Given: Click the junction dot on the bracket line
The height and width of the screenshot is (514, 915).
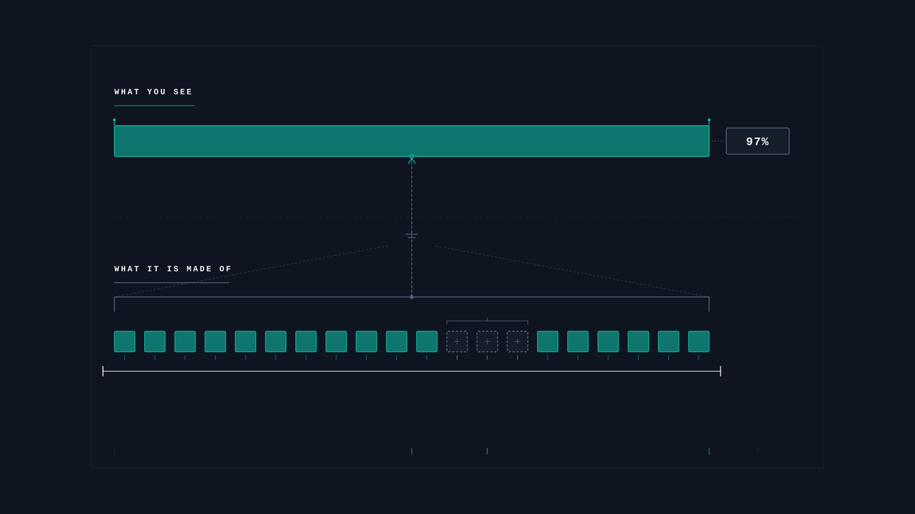Looking at the screenshot, I should 412,297.
